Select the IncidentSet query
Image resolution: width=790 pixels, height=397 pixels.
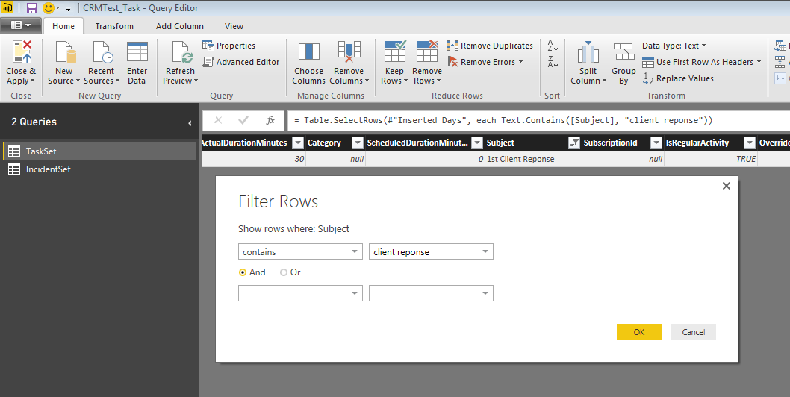pos(99,169)
